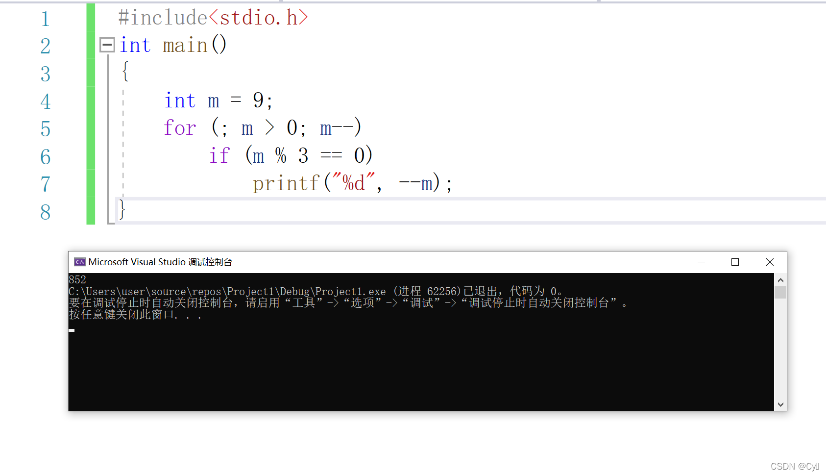The height and width of the screenshot is (476, 826).
Task: Click line number 8 in gutter
Action: (46, 212)
